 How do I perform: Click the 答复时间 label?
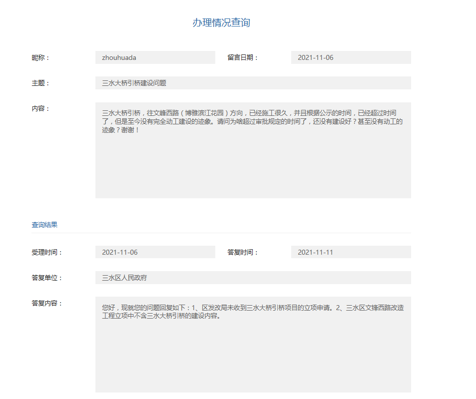click(x=243, y=252)
